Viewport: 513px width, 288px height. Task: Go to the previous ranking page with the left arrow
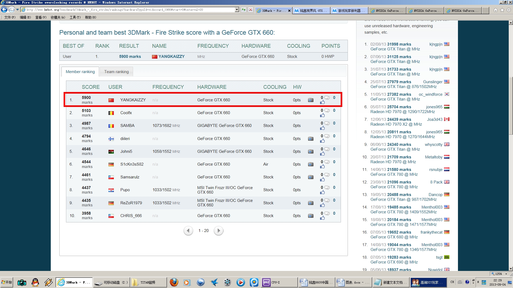[x=188, y=231]
